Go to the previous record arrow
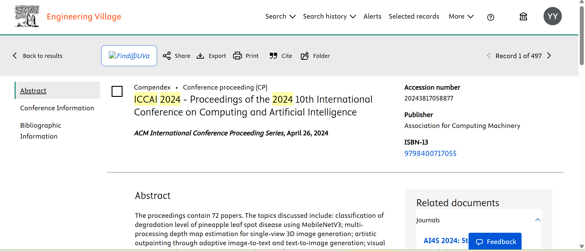 [489, 56]
